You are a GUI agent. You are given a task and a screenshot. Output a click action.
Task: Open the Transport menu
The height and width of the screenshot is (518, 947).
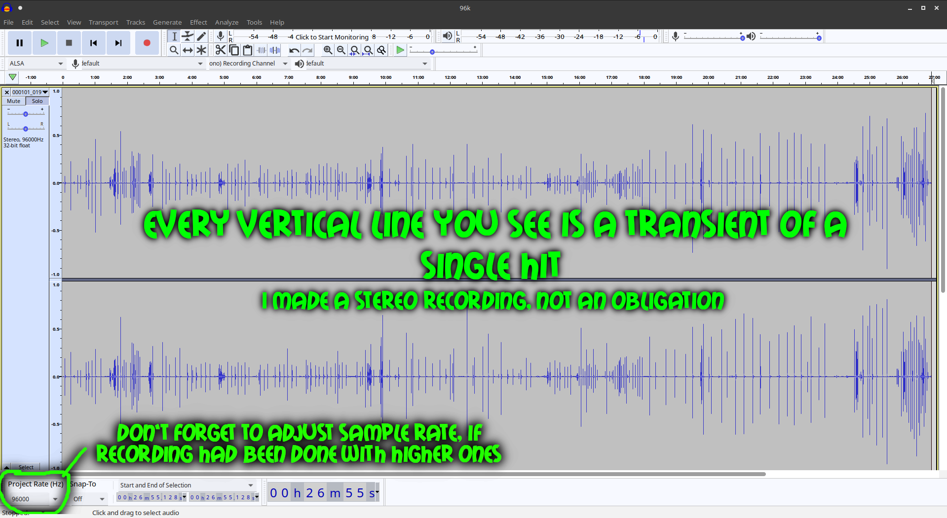coord(103,22)
